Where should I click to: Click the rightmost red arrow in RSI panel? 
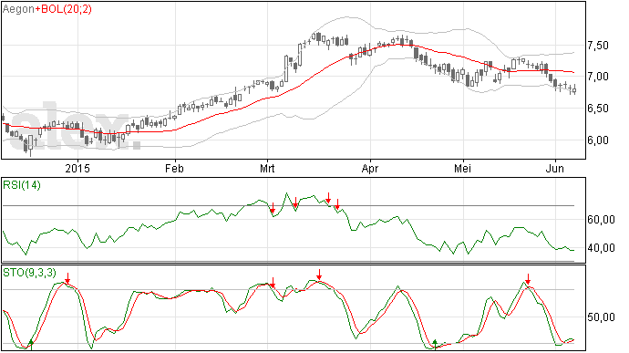(338, 204)
